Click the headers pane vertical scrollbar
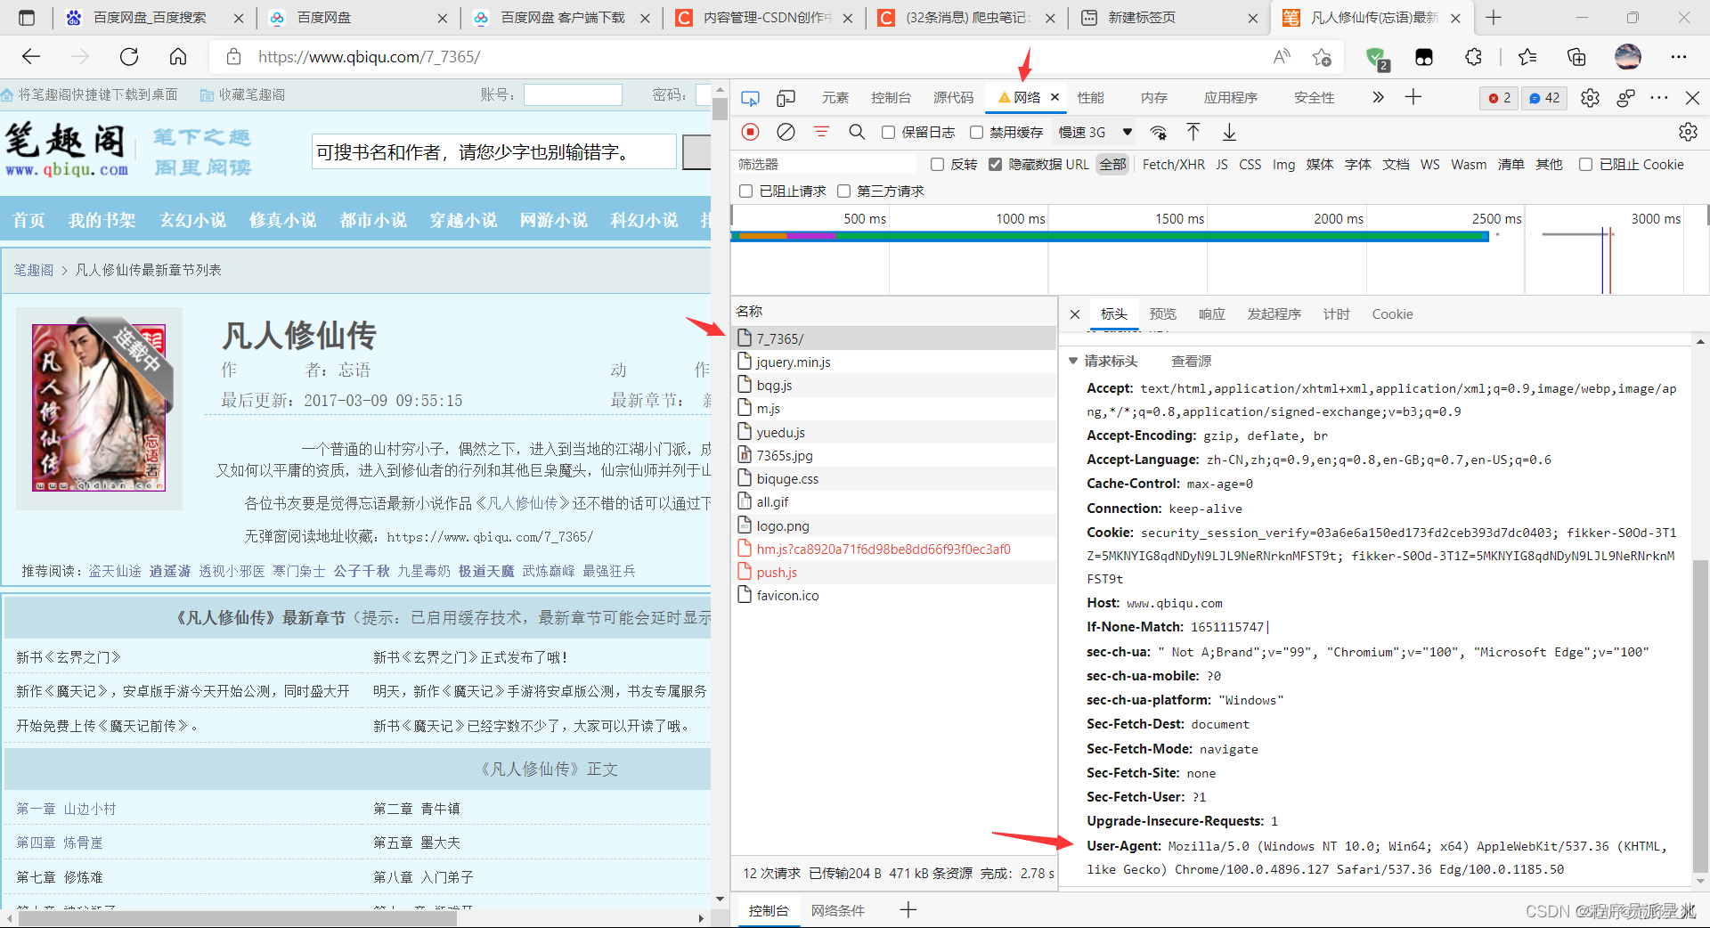Viewport: 1710px width, 928px height. (x=1700, y=717)
